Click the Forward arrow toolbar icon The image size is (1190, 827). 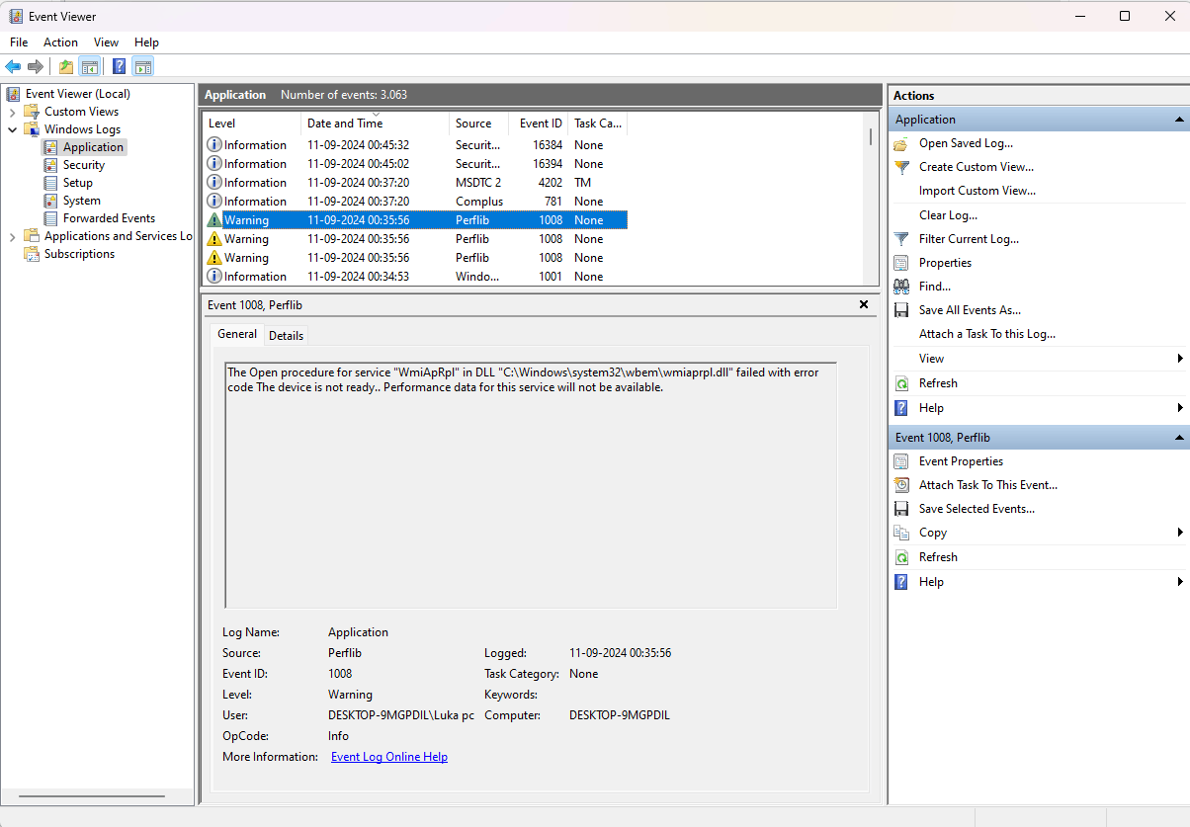coord(36,66)
